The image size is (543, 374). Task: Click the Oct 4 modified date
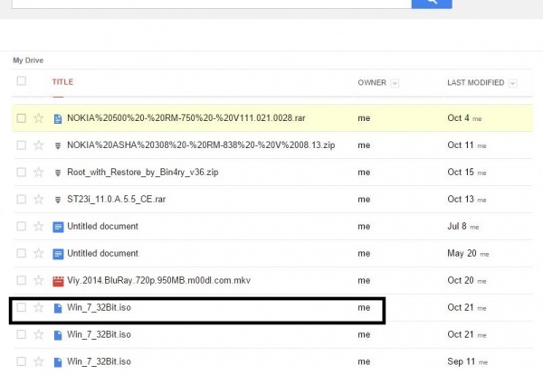tap(458, 118)
